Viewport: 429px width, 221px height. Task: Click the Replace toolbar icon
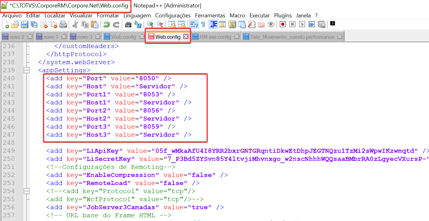[x=138, y=24]
